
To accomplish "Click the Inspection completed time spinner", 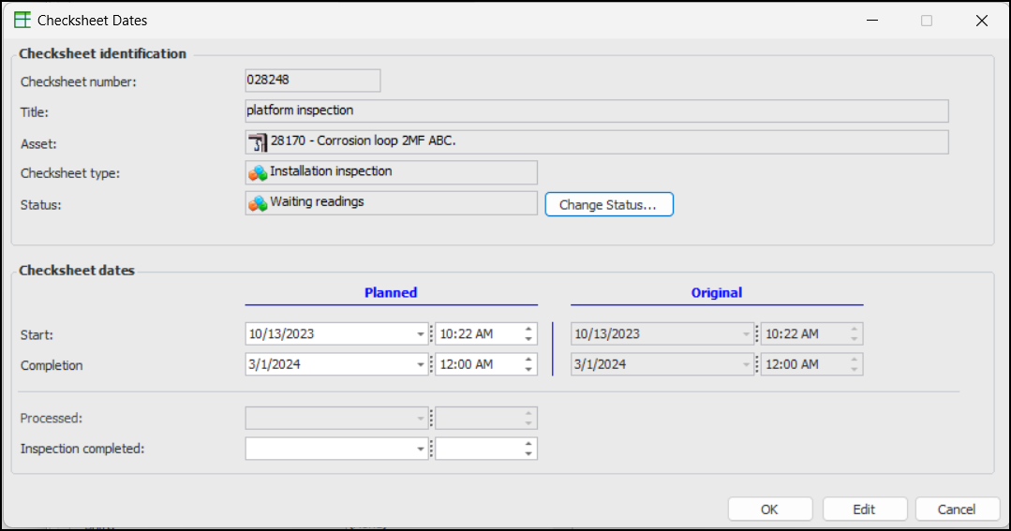I will point(528,450).
